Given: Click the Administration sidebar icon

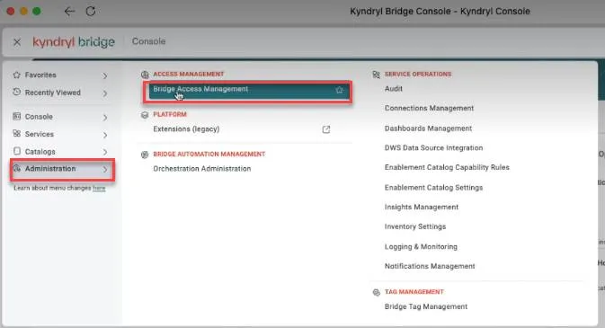Looking at the screenshot, I should [16, 169].
